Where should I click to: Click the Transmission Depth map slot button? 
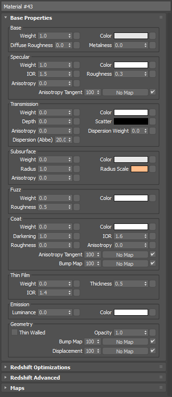pyautogui.click(x=77, y=121)
